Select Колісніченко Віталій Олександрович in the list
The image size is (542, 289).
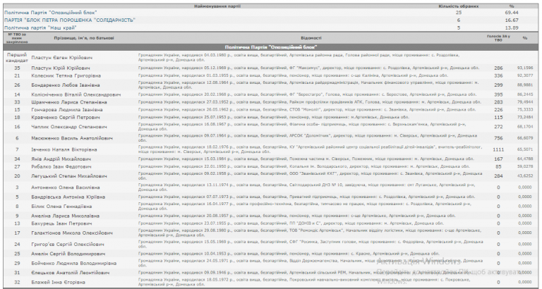(x=75, y=94)
